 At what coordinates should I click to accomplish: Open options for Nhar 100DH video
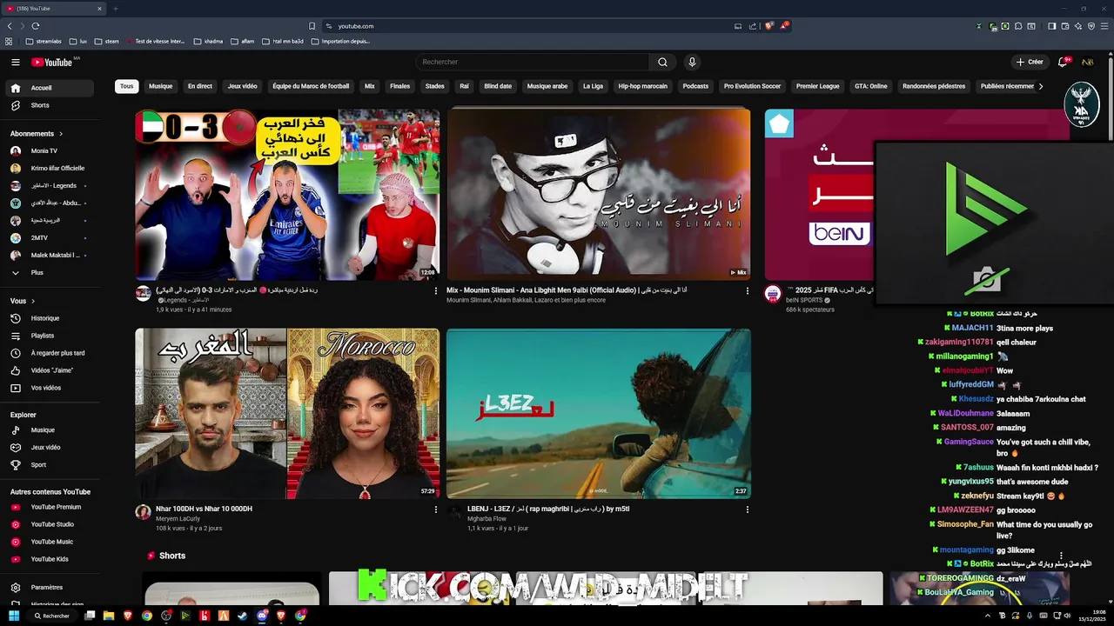436,509
